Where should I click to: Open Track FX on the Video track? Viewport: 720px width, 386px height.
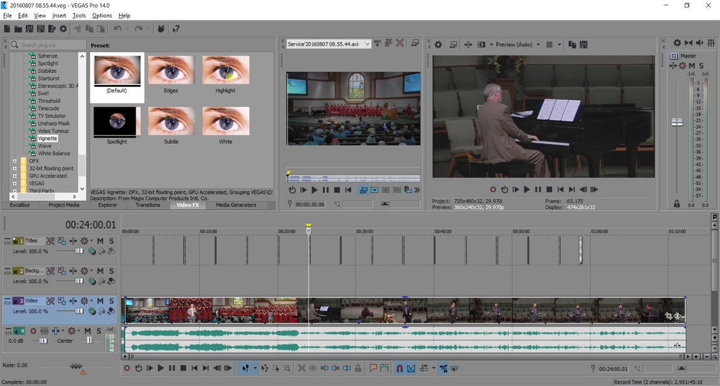pyautogui.click(x=50, y=300)
